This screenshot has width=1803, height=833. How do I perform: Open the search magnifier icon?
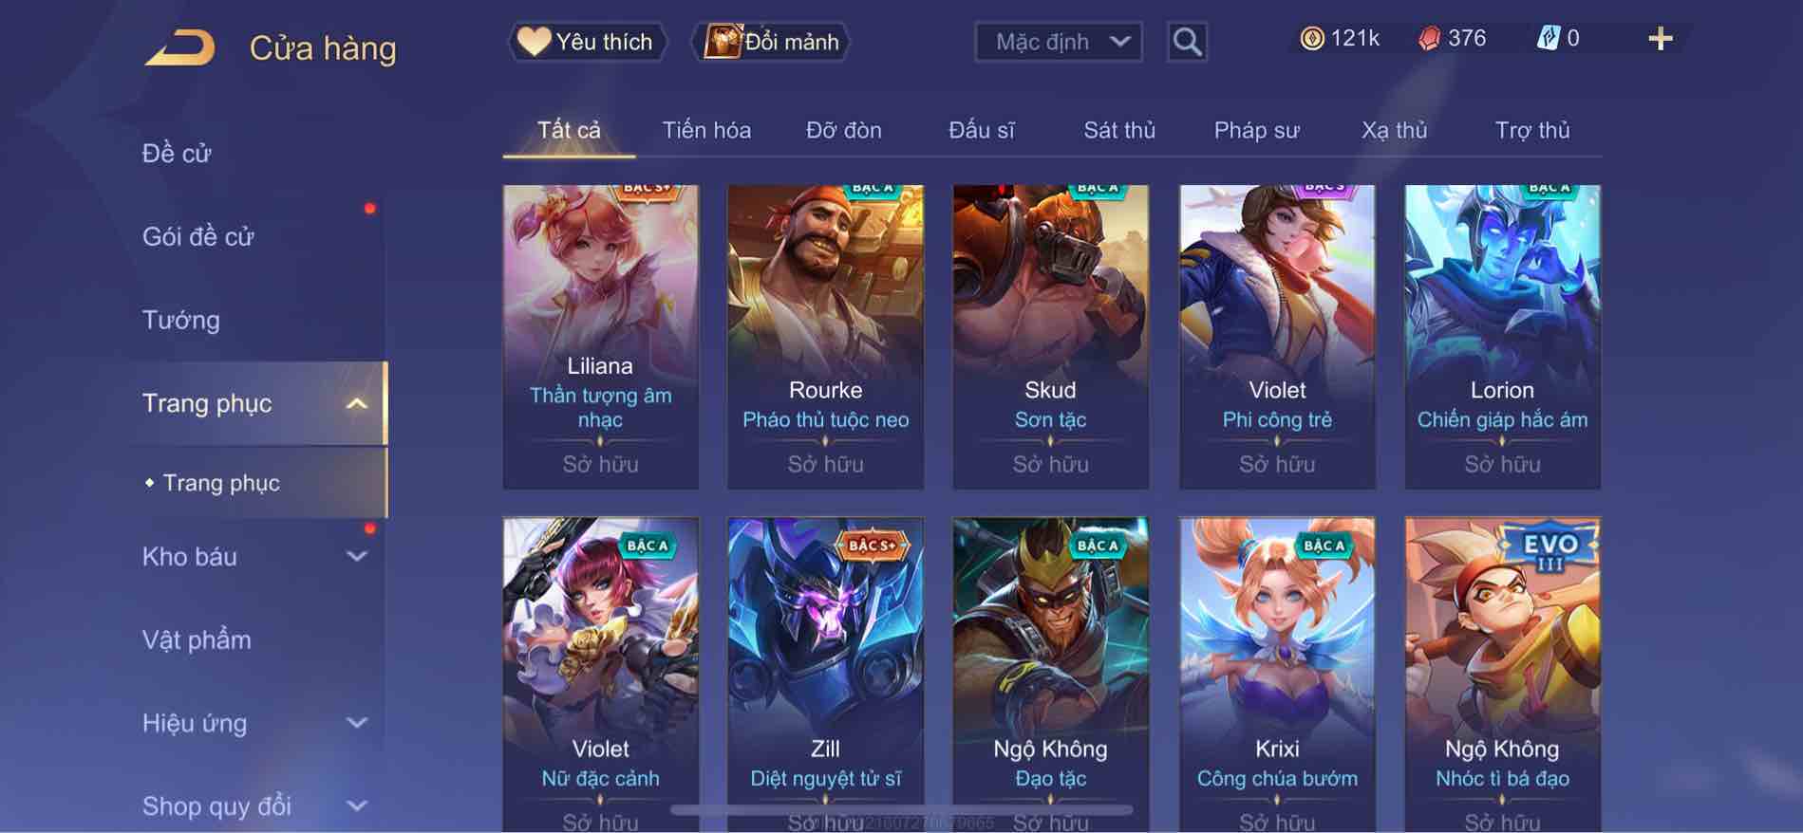(1187, 42)
